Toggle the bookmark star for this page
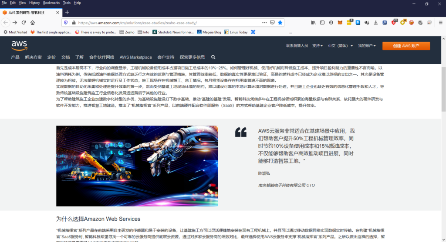The width and height of the screenshot is (446, 242). (x=280, y=23)
